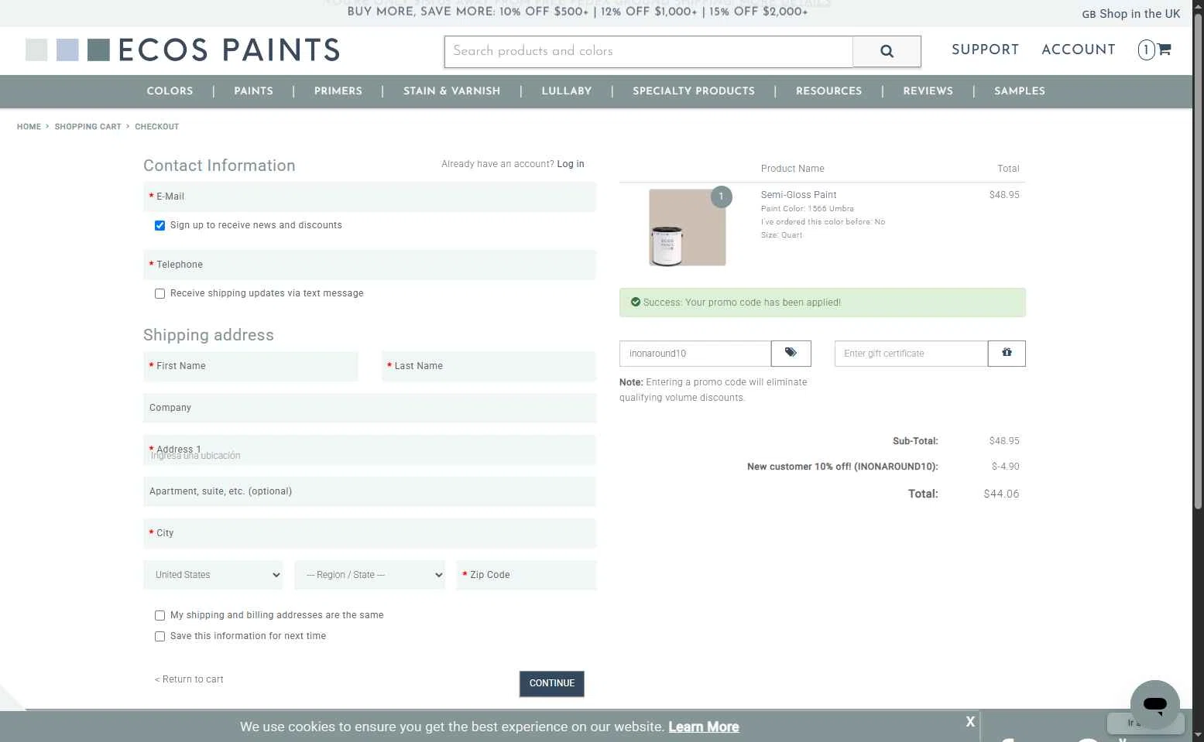Open the Region / State dropdown
This screenshot has height=742, width=1204.
click(369, 575)
